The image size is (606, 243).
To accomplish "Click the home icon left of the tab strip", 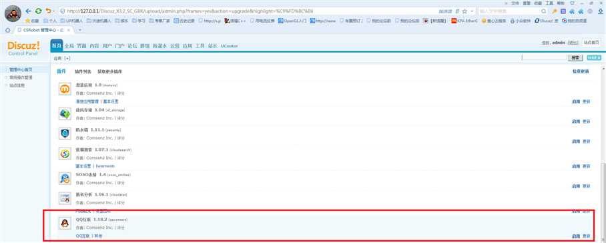I will tap(8, 30).
